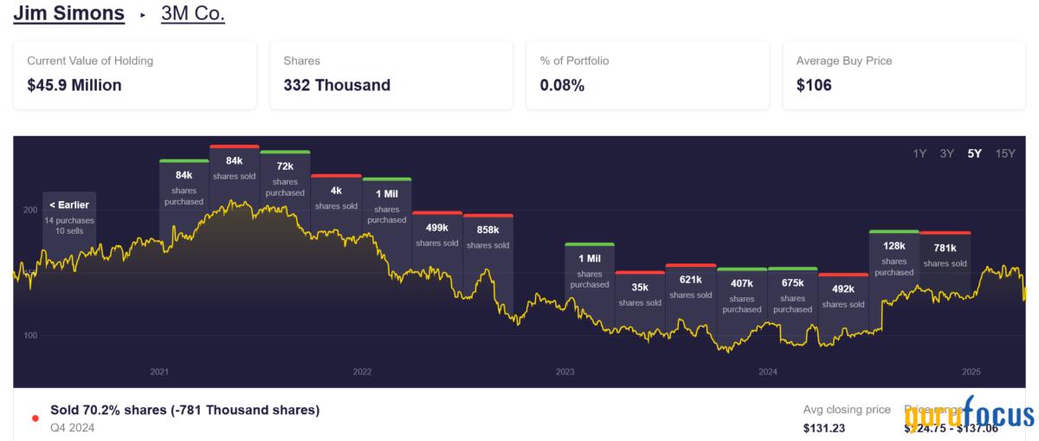
Task: Click the red dot beside Sold 70.2% shares
Action: click(x=35, y=418)
